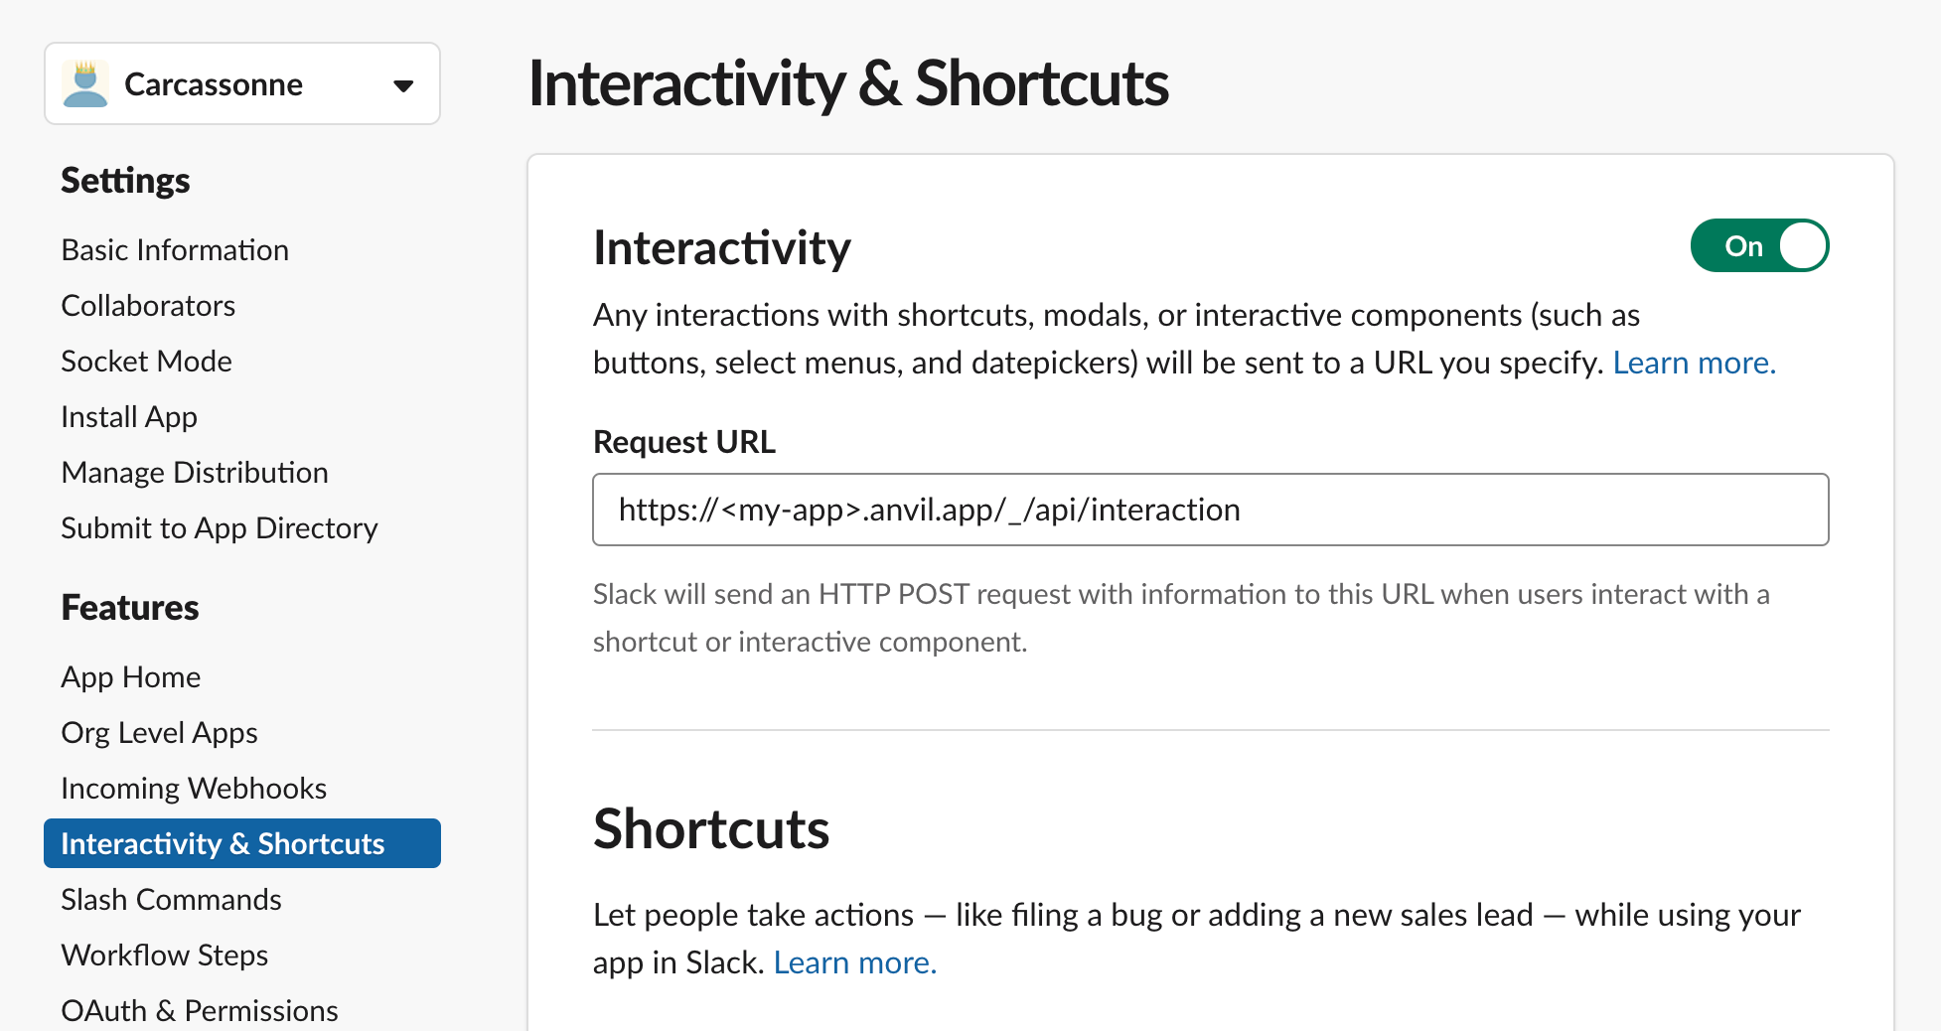Select Socket Mode in the sidebar
The width and height of the screenshot is (1941, 1031).
[146, 361]
